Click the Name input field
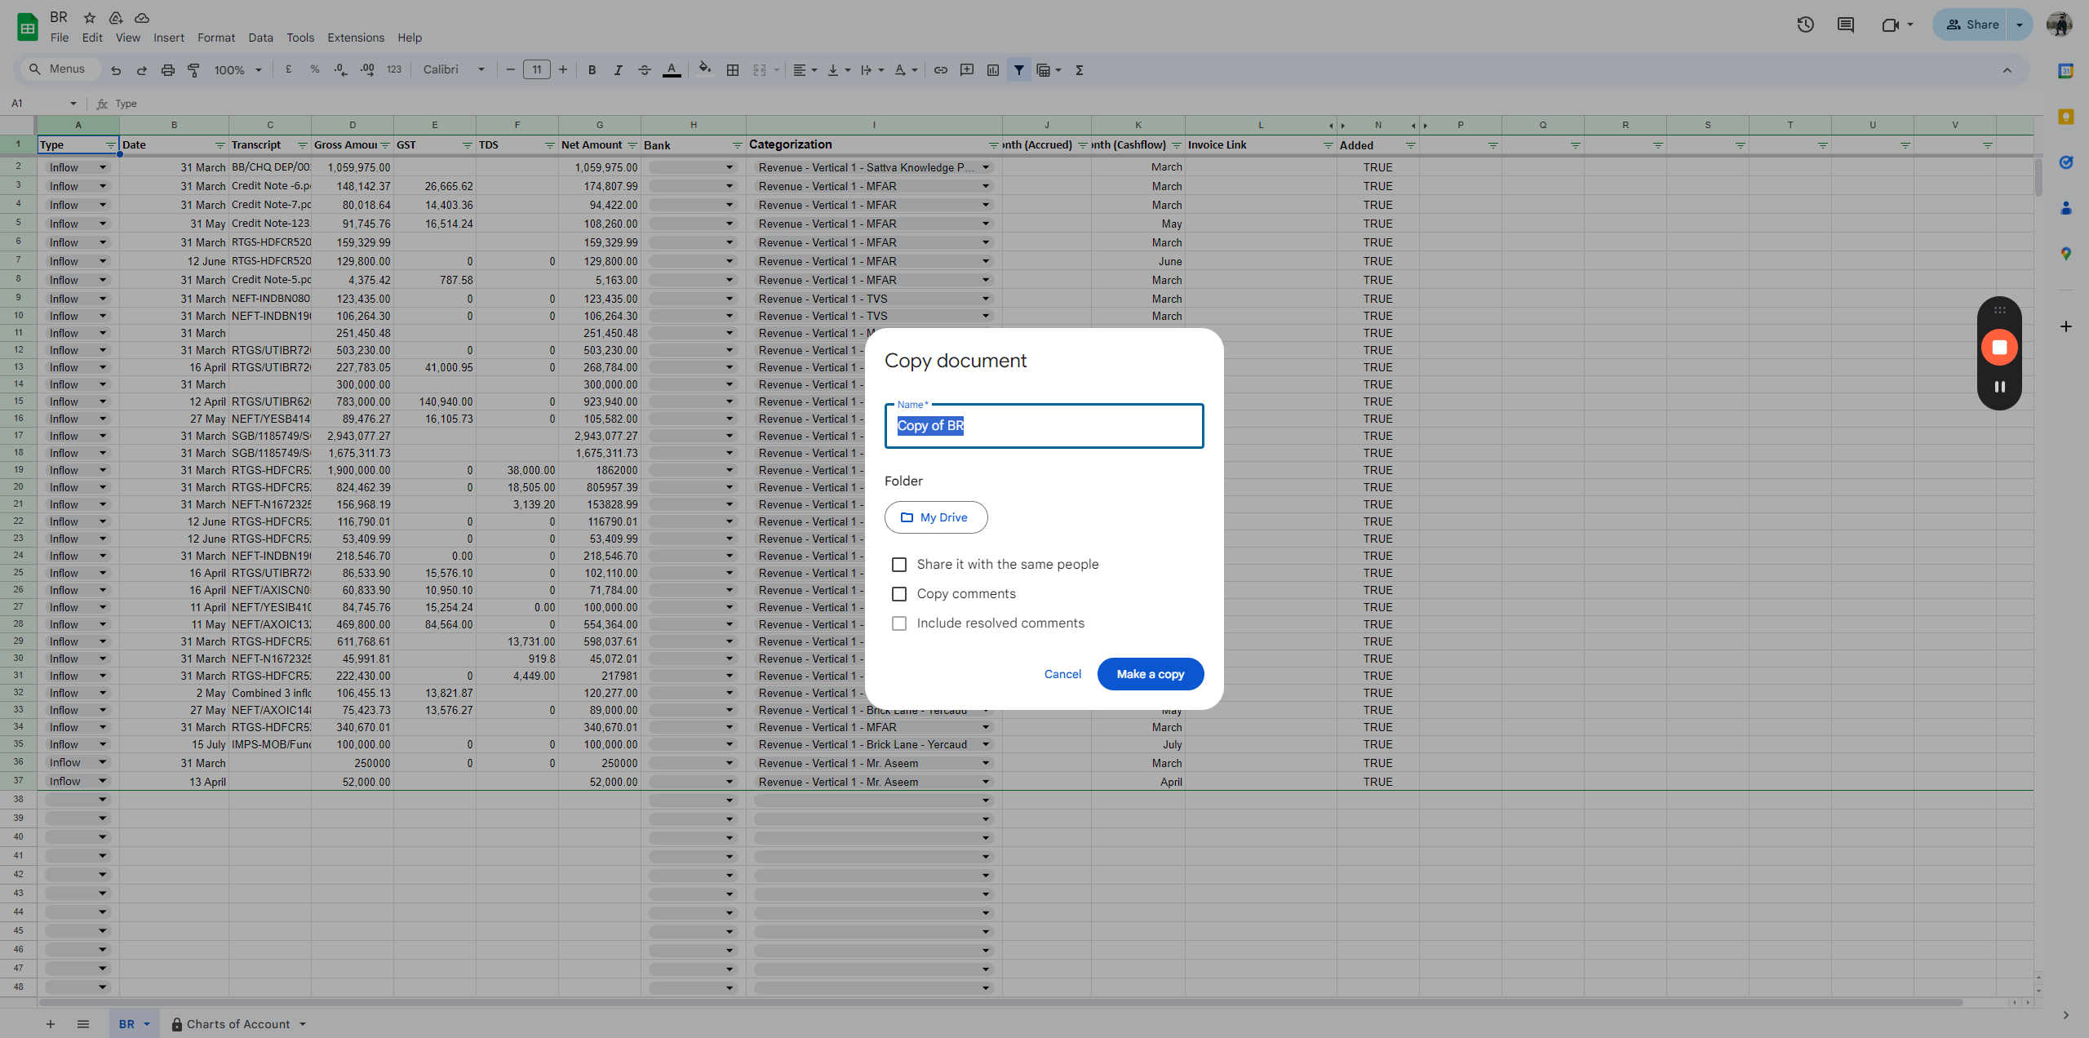The image size is (2089, 1038). pos(1044,426)
